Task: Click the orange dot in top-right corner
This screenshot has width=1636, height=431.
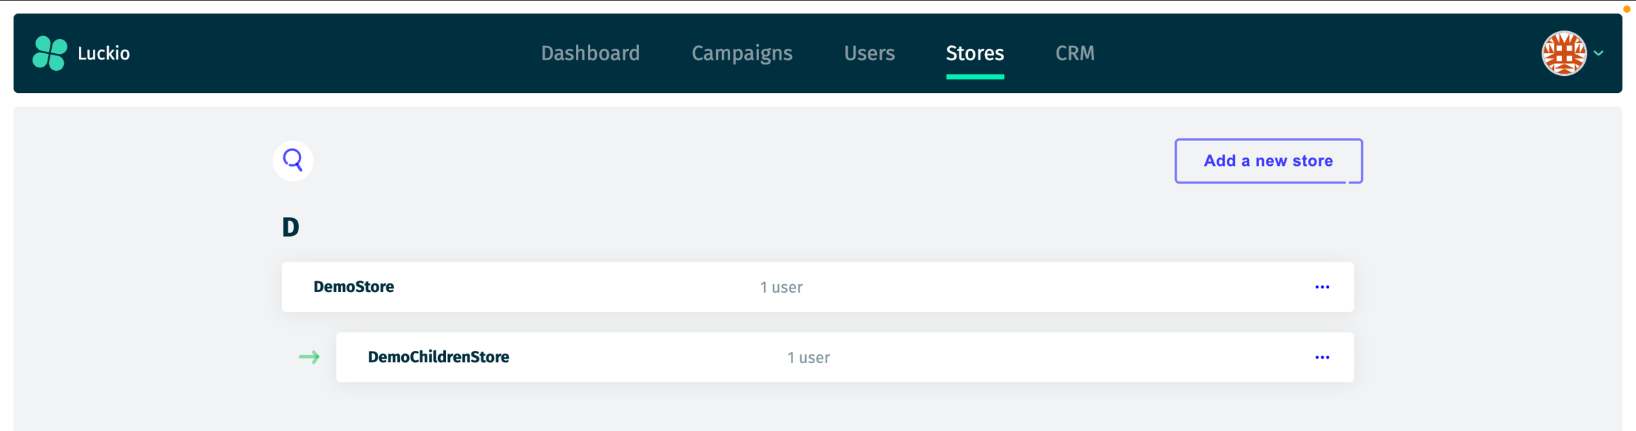Action: pyautogui.click(x=1626, y=9)
